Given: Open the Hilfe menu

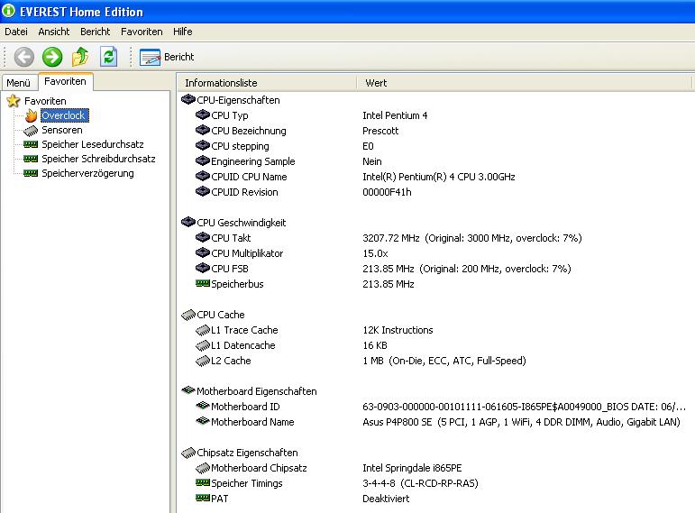Looking at the screenshot, I should tap(183, 32).
